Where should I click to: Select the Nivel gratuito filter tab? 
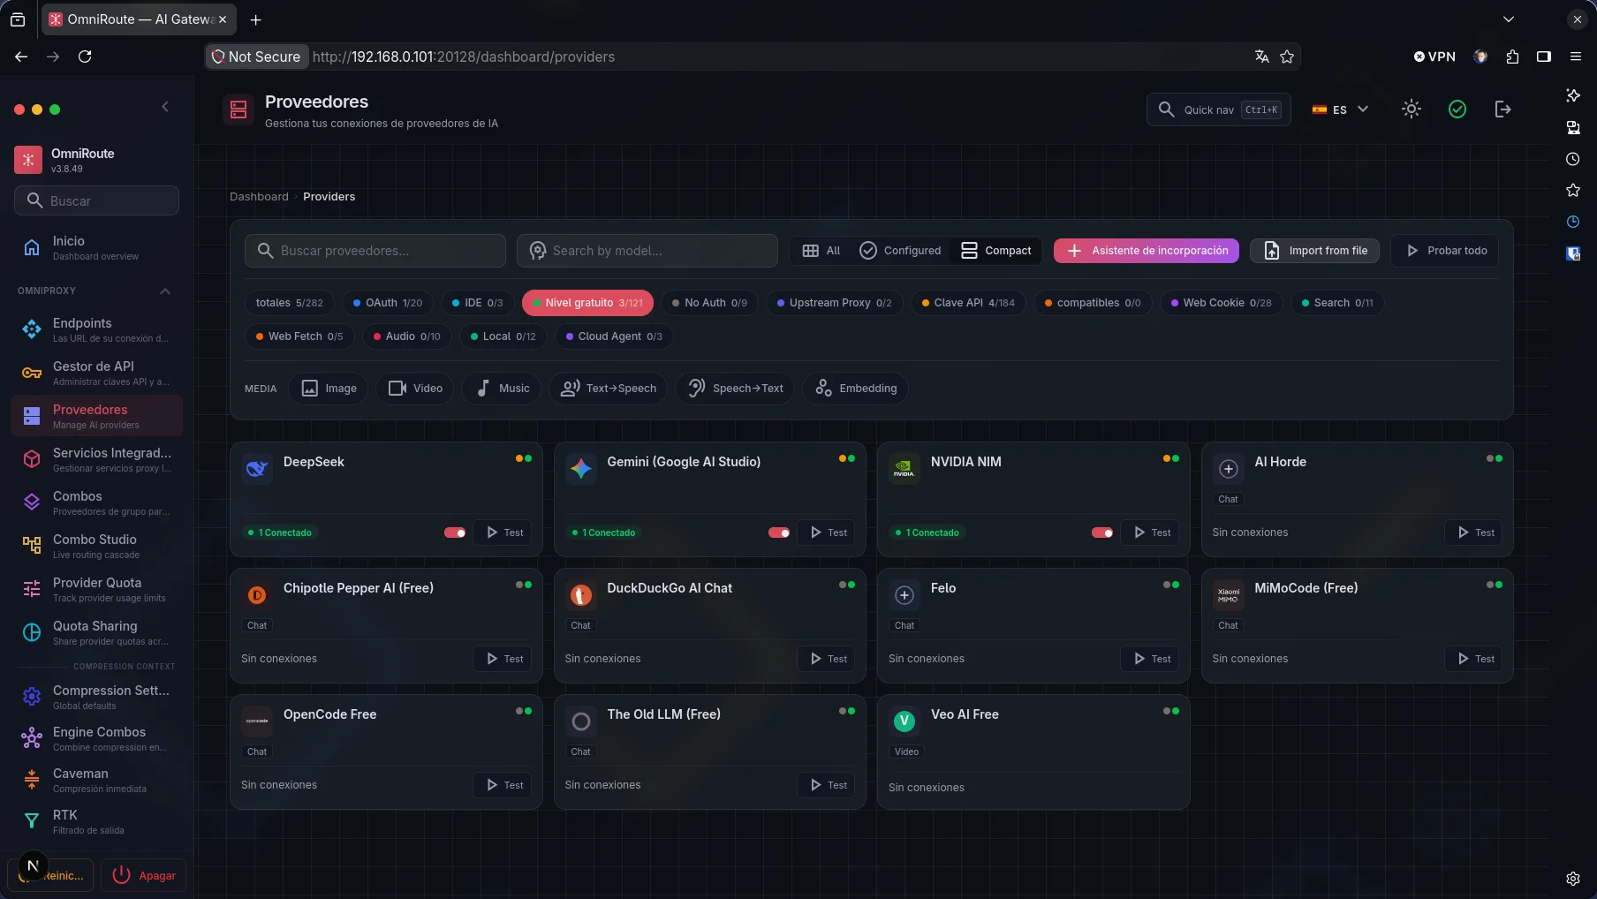(587, 303)
